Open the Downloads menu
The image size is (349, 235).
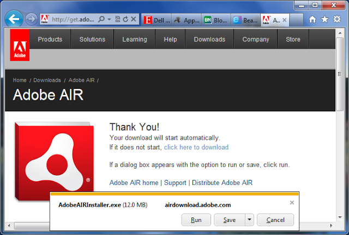tap(209, 39)
